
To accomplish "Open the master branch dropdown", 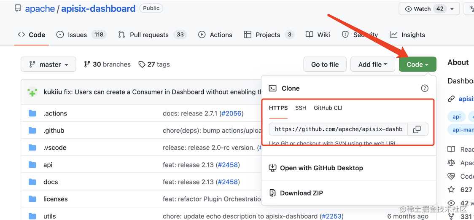I will 48,64.
